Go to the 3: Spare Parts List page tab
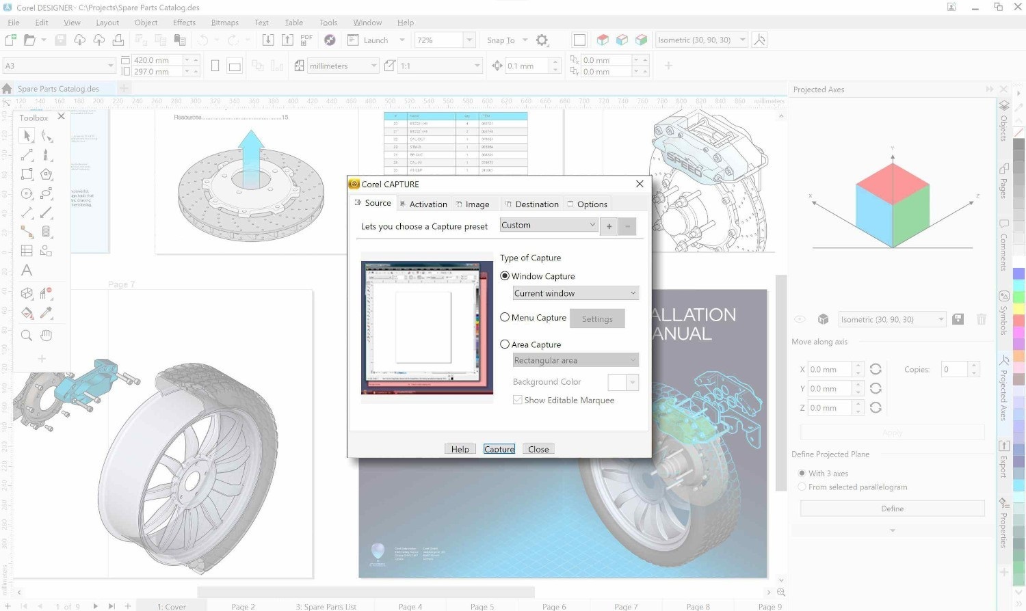This screenshot has width=1026, height=611. (326, 606)
